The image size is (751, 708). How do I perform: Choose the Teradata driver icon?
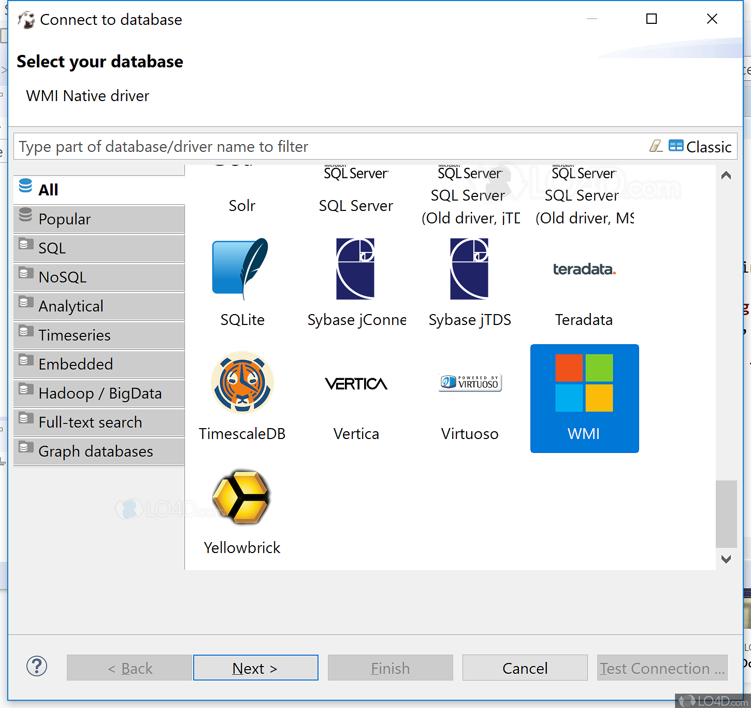[584, 269]
